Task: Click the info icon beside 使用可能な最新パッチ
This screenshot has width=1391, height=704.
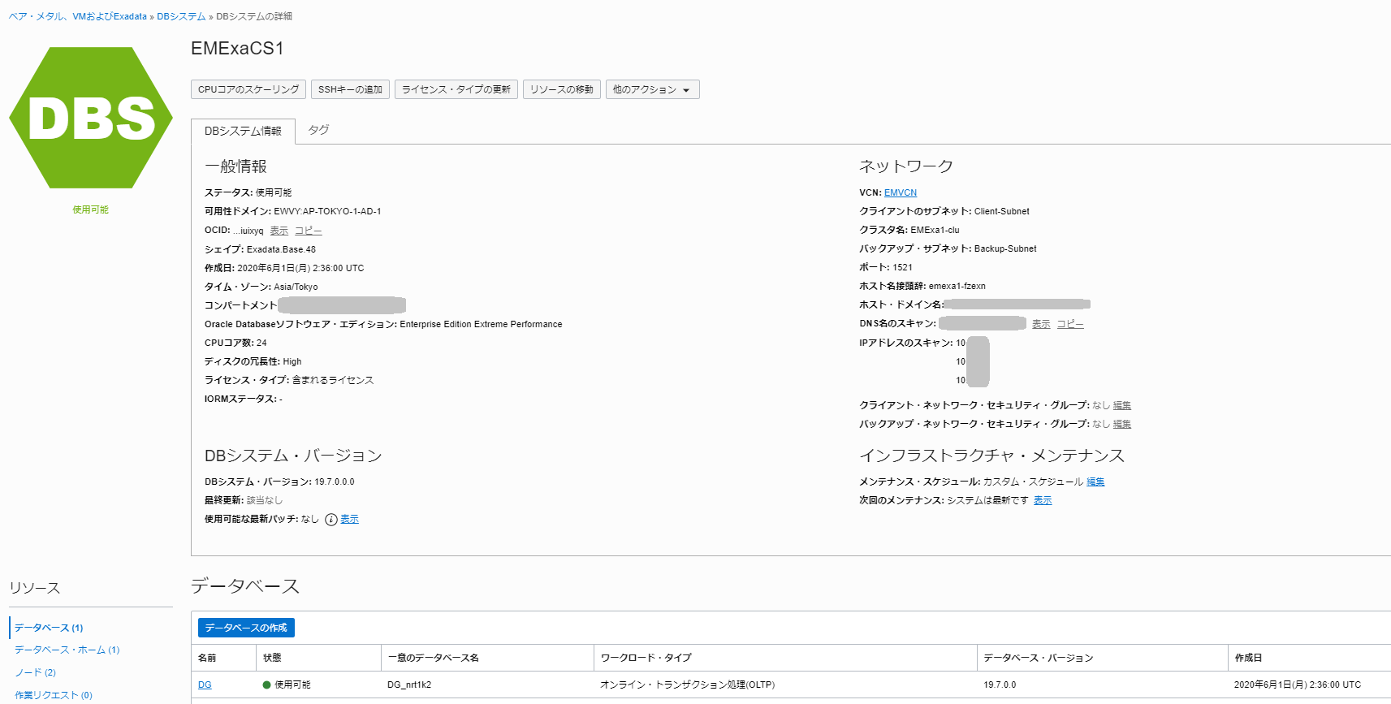Action: tap(331, 520)
